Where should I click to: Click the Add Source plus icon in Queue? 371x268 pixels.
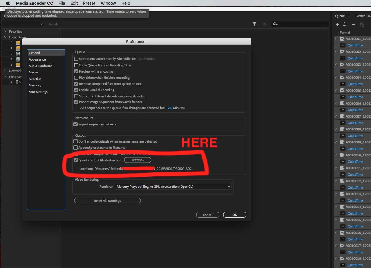[x=338, y=25]
